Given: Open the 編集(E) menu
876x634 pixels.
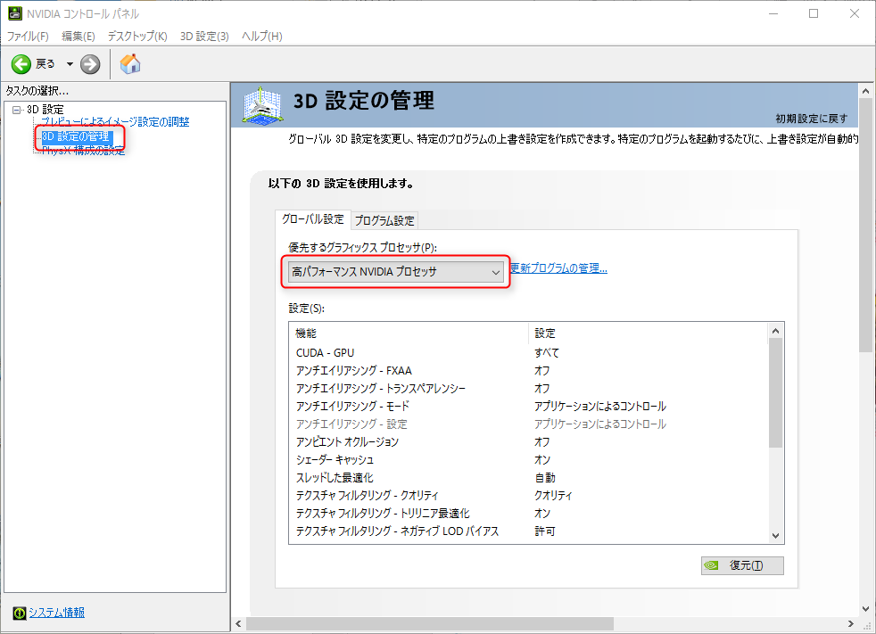Looking at the screenshot, I should click(x=79, y=37).
